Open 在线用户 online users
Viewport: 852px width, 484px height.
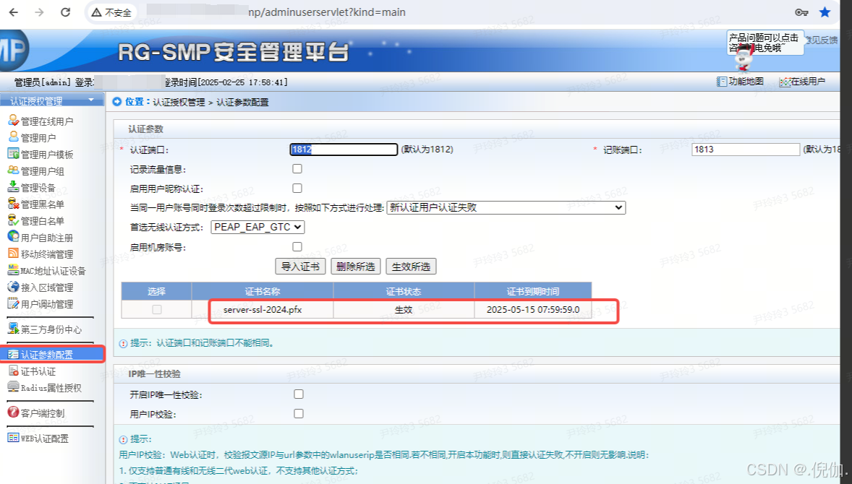pos(802,82)
